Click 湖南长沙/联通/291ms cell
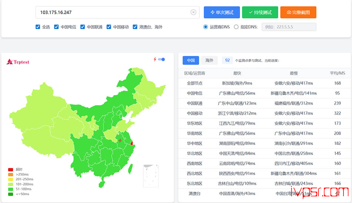The width and height of the screenshot is (352, 203). click(x=293, y=143)
